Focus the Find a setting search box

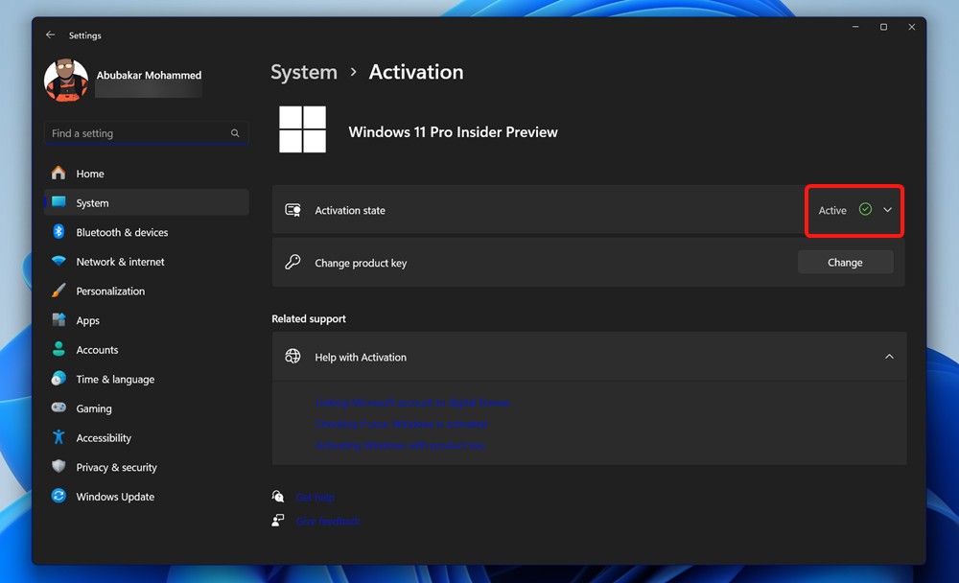coord(146,132)
